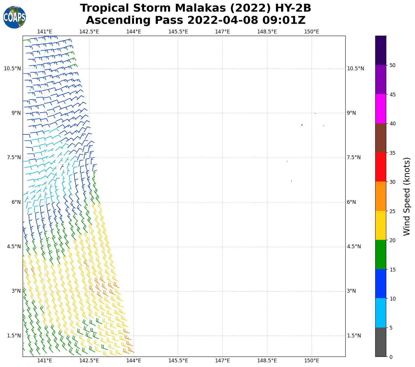Click the 145.5°E label on top axis
The image size is (415, 367).
tap(178, 32)
